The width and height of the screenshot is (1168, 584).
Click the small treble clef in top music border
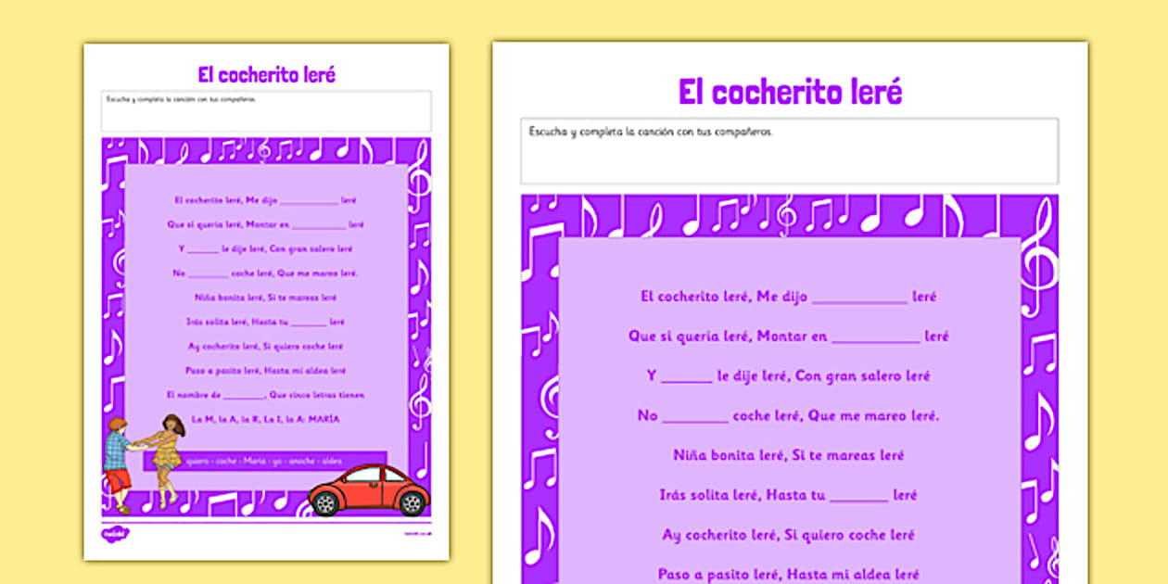coord(786,215)
